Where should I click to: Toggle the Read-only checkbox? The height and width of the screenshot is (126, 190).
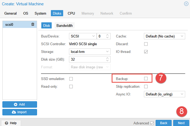71,86
